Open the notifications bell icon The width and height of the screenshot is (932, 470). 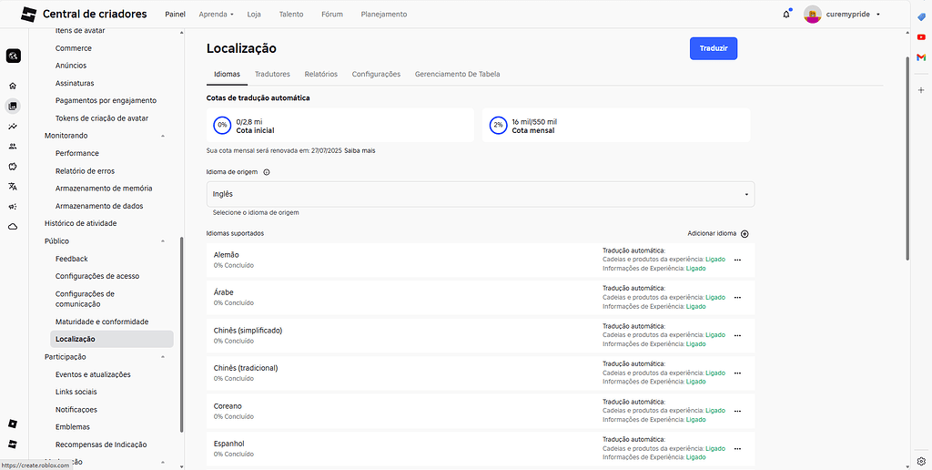tap(786, 15)
